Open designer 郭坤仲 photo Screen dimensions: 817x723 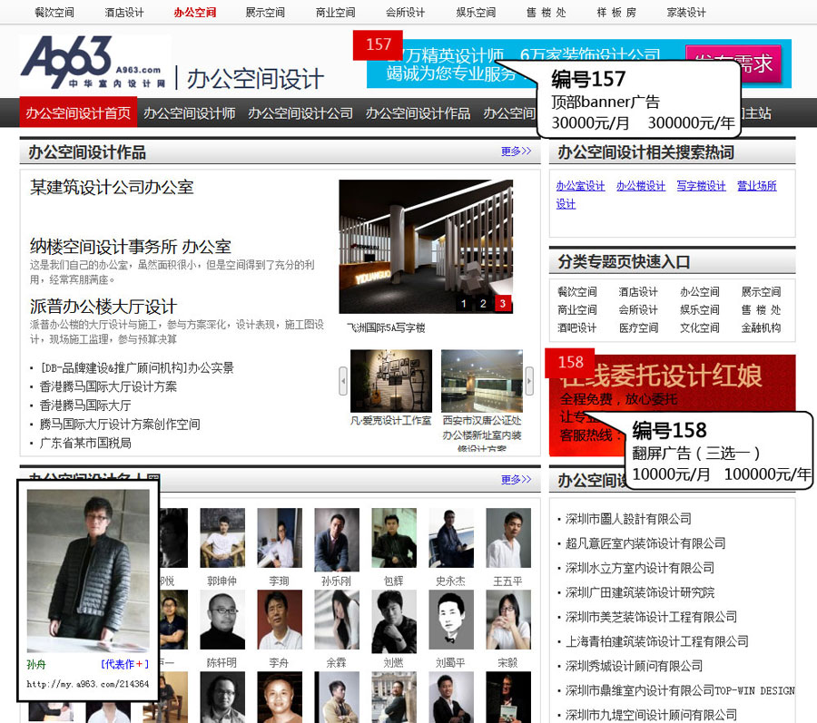pos(222,538)
